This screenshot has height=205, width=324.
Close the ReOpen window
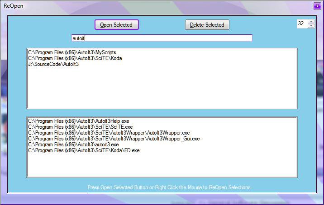click(317, 6)
